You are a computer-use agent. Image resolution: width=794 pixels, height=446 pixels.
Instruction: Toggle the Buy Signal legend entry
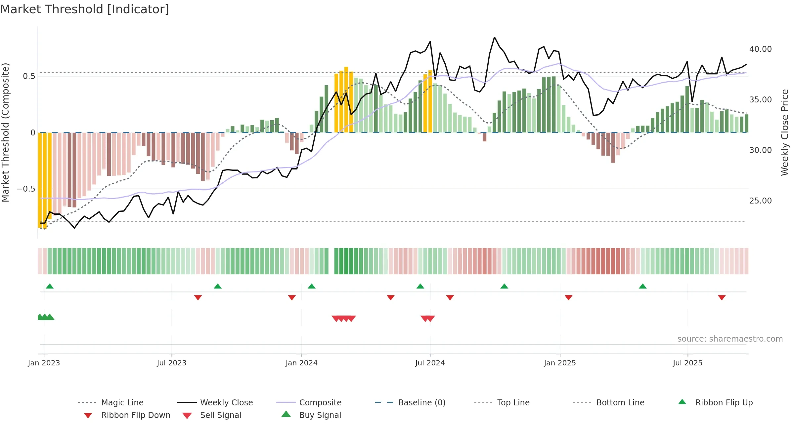pyautogui.click(x=311, y=415)
